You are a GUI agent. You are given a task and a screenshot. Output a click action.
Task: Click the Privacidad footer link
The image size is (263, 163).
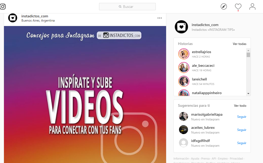[x=236, y=159]
